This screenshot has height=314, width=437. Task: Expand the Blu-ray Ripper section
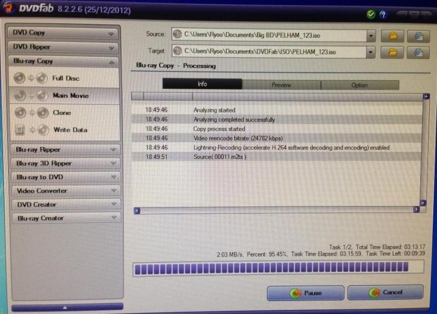click(x=65, y=150)
